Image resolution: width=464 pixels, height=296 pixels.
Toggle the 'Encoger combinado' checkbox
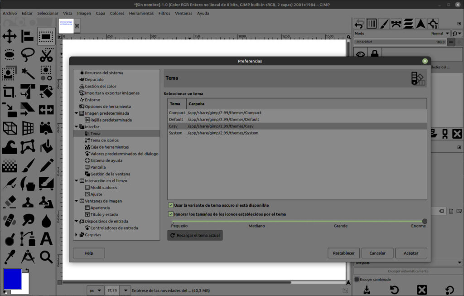coord(357,279)
